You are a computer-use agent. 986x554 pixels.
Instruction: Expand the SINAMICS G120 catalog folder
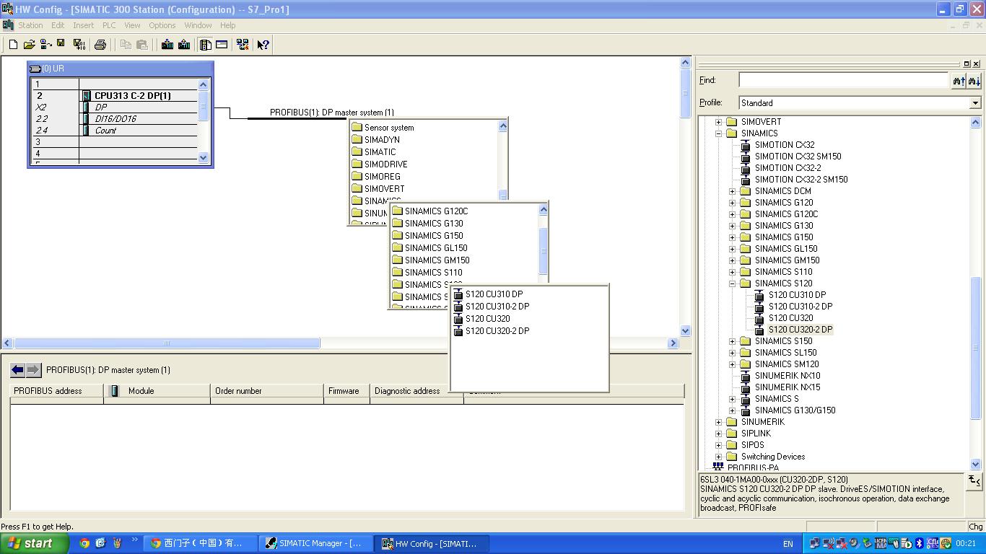coord(732,203)
